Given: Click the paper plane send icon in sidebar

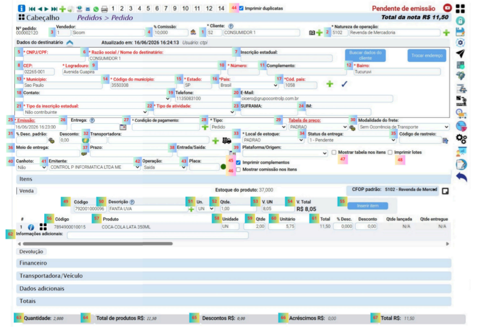Looking at the screenshot, I should pos(461,54).
